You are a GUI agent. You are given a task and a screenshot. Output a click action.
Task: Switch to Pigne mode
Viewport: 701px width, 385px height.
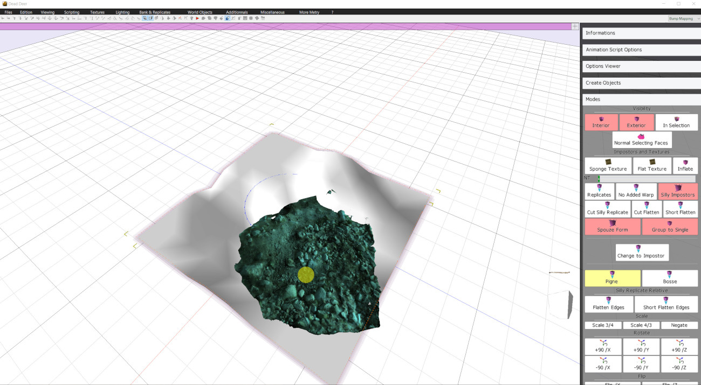(613, 278)
